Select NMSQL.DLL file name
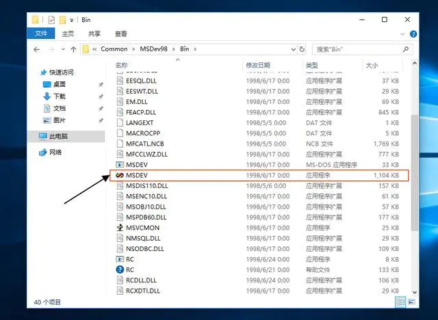The height and width of the screenshot is (320, 438). click(x=143, y=238)
